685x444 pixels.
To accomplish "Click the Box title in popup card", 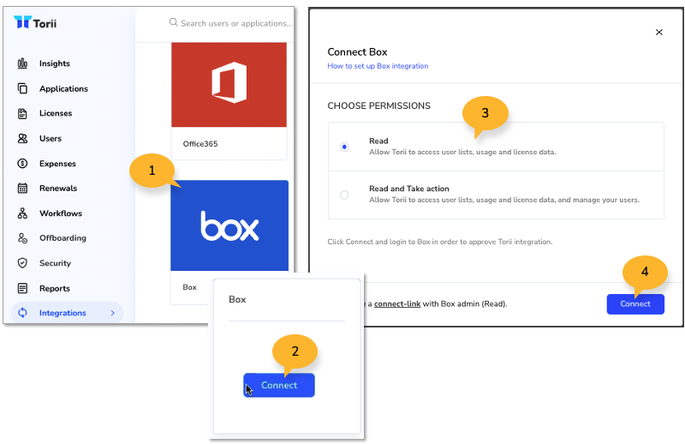I will (x=237, y=300).
